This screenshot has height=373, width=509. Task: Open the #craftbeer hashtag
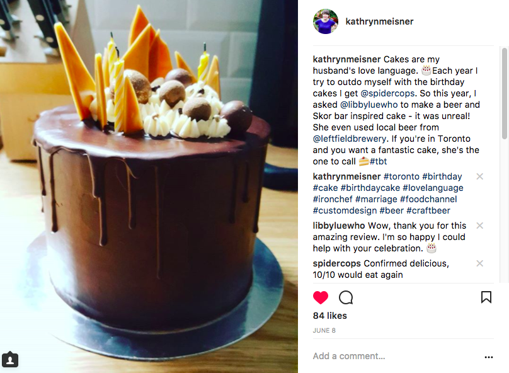pyautogui.click(x=428, y=210)
